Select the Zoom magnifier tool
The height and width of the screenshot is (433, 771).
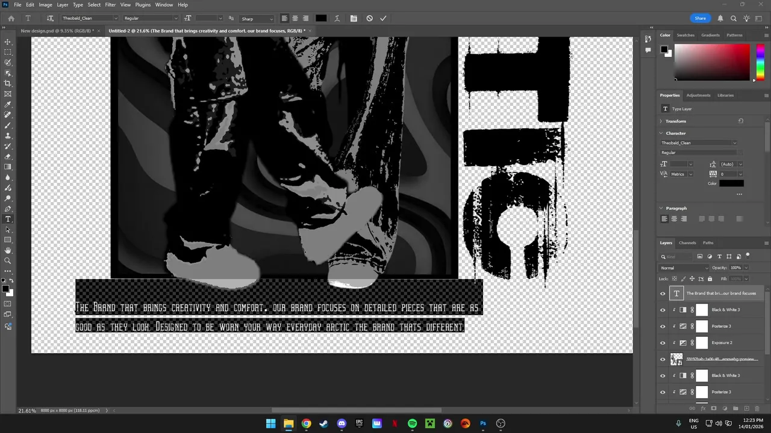(8, 260)
